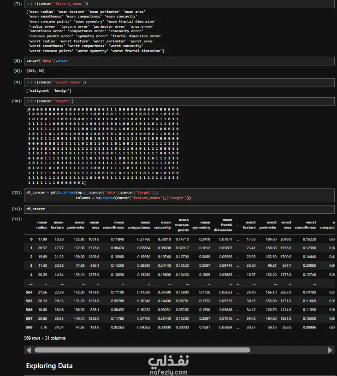Image resolution: width=337 pixels, height=376 pixels.
Task: Click the 'mean smoothness' column header
Action: pyautogui.click(x=113, y=225)
